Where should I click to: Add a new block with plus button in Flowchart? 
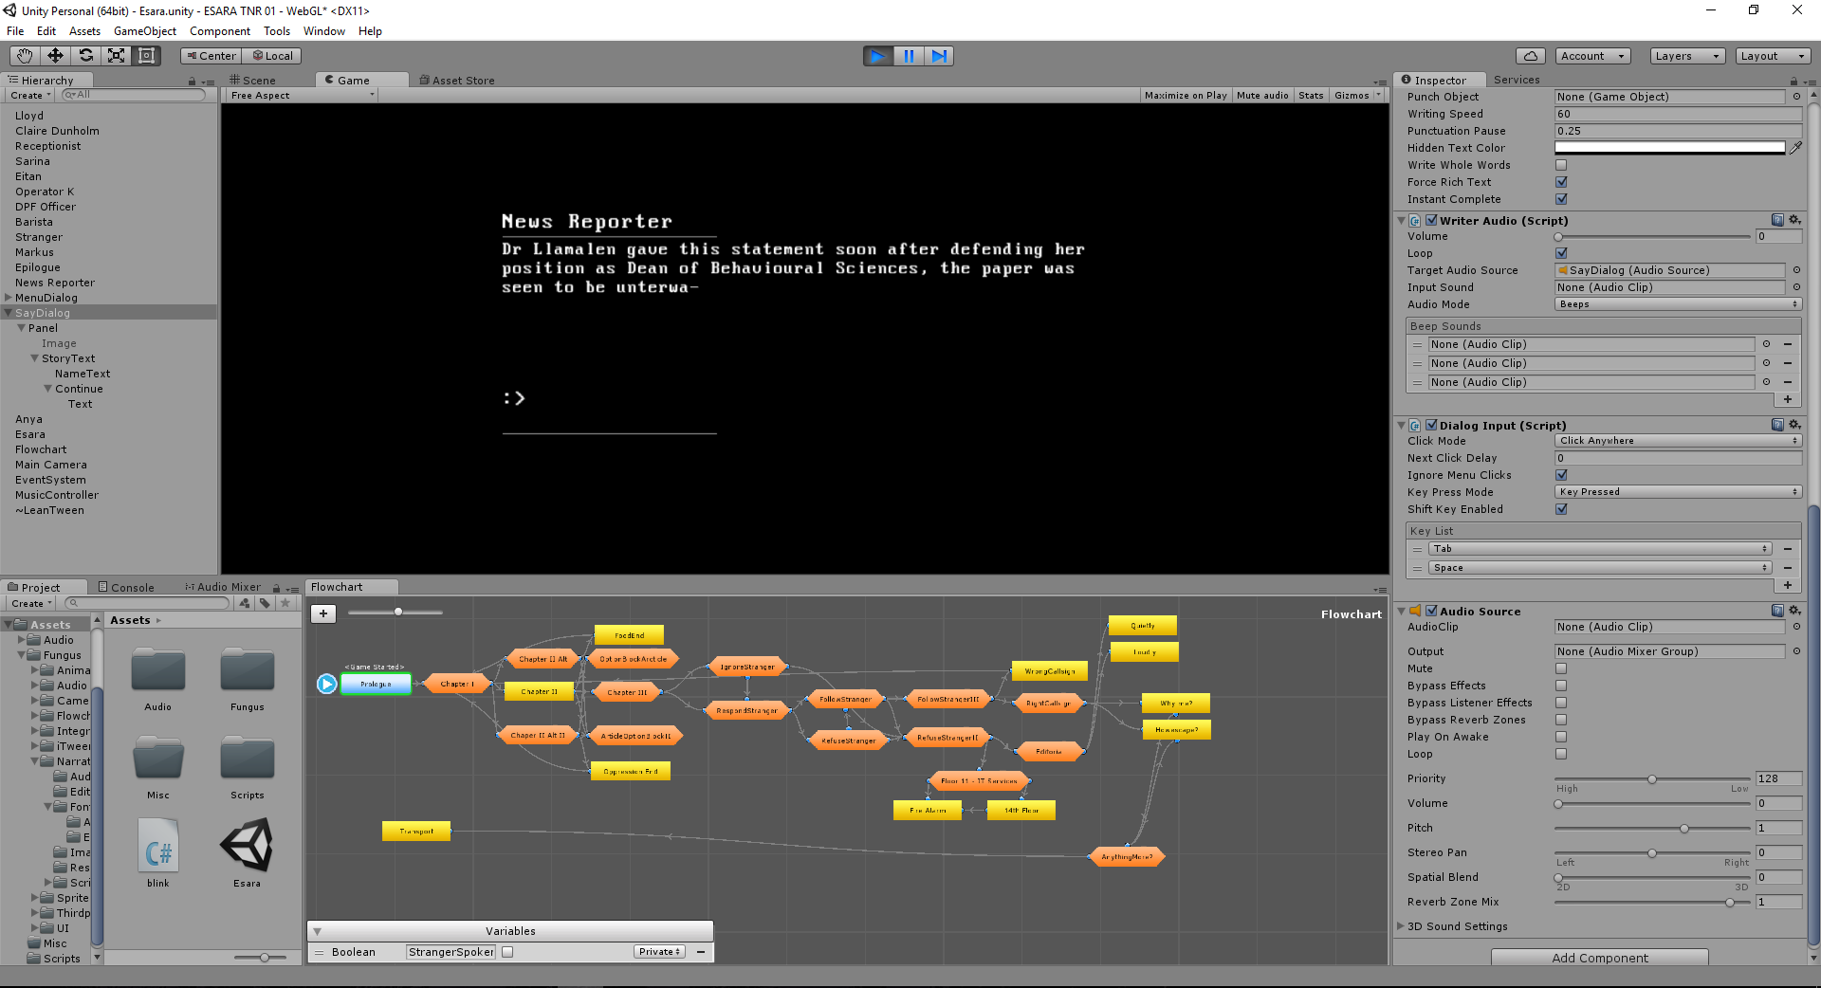[x=323, y=613]
